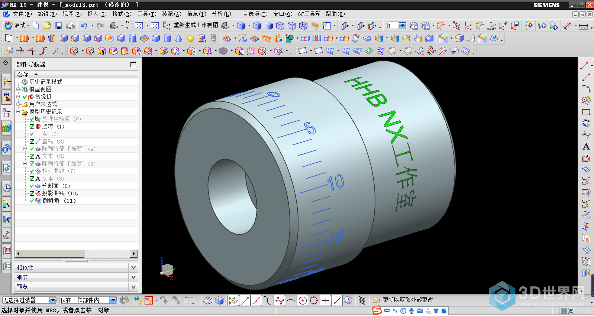Undo the last action
This screenshot has height=316, width=594.
click(84, 25)
